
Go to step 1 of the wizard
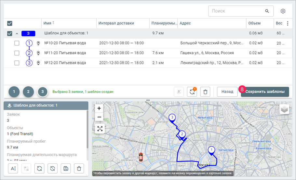point(14,92)
